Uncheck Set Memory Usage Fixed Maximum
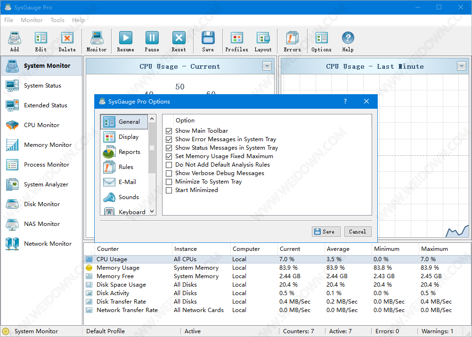Viewport: 472px width, 337px height. [x=169, y=156]
